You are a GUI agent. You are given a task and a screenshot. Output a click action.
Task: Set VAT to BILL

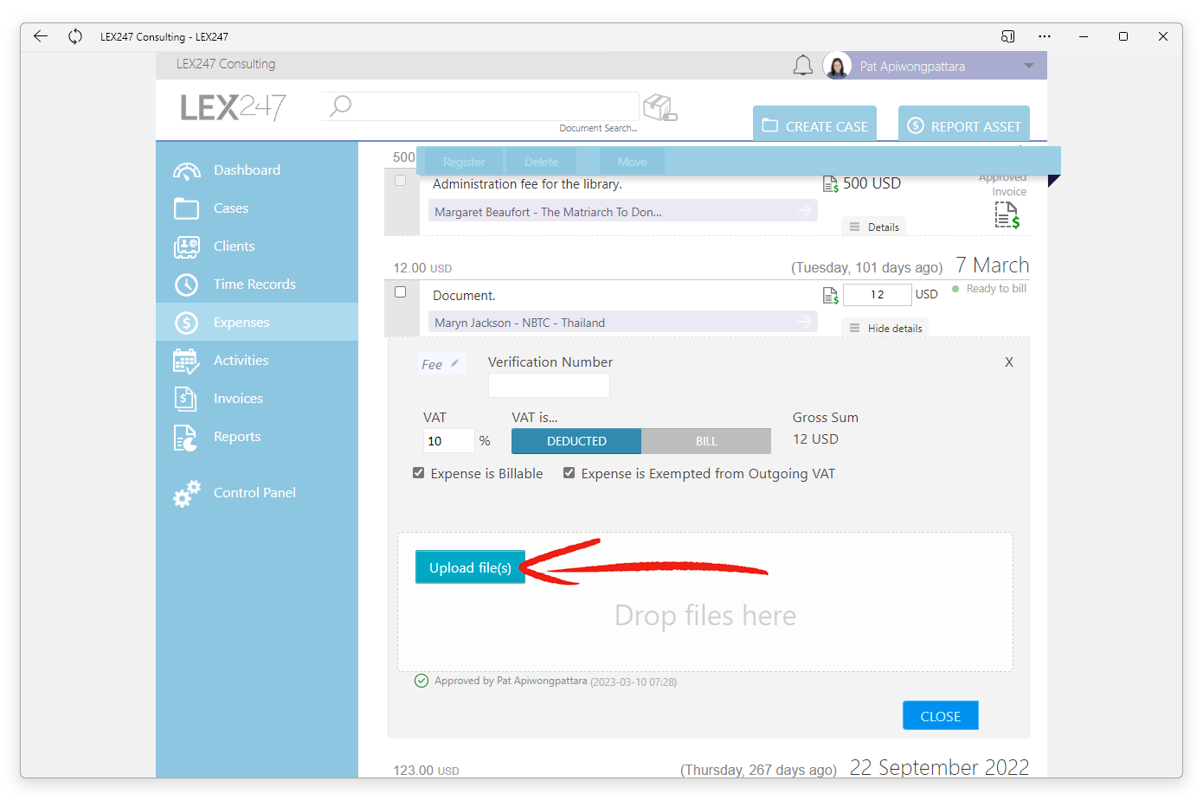[706, 441]
